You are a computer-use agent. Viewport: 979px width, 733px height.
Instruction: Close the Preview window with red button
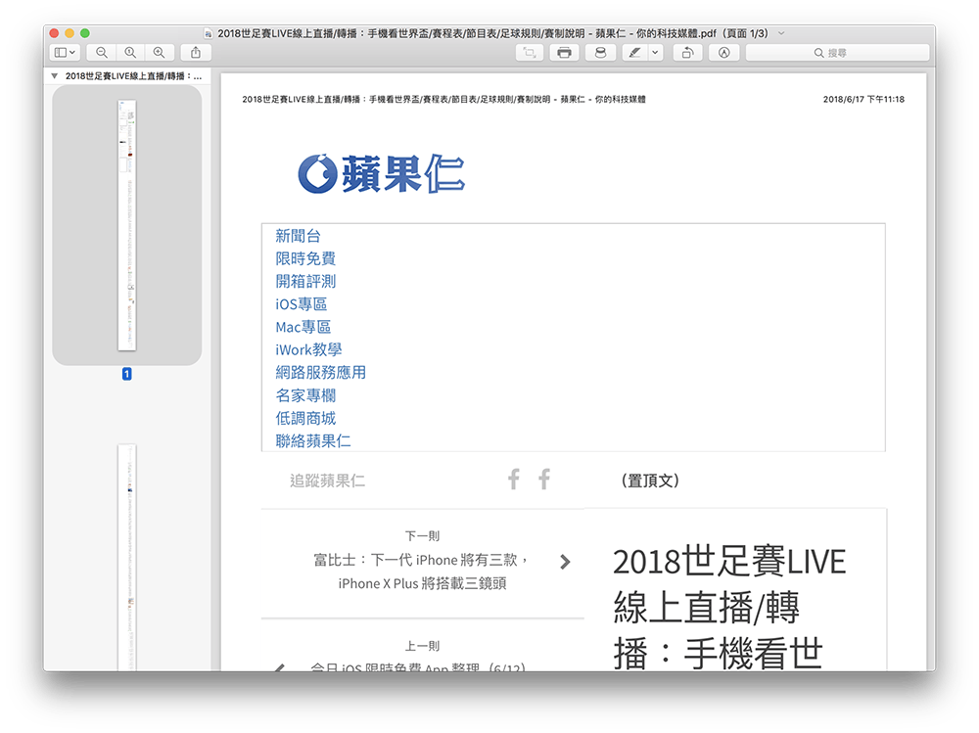54,33
